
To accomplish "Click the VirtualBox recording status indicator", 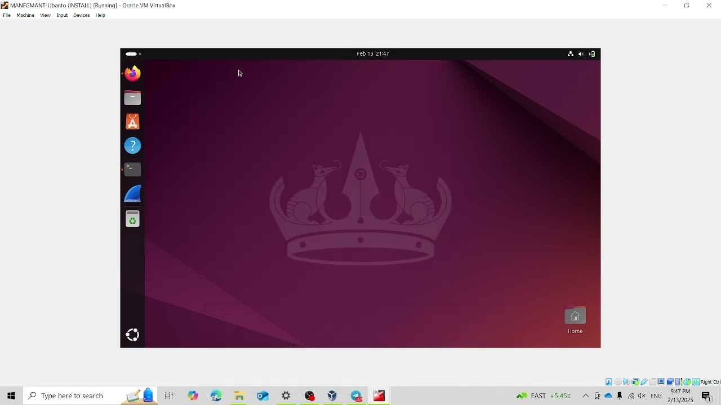I will tap(670, 382).
